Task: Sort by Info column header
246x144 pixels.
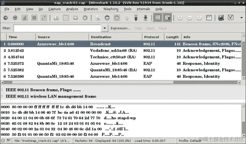Action: point(211,37)
